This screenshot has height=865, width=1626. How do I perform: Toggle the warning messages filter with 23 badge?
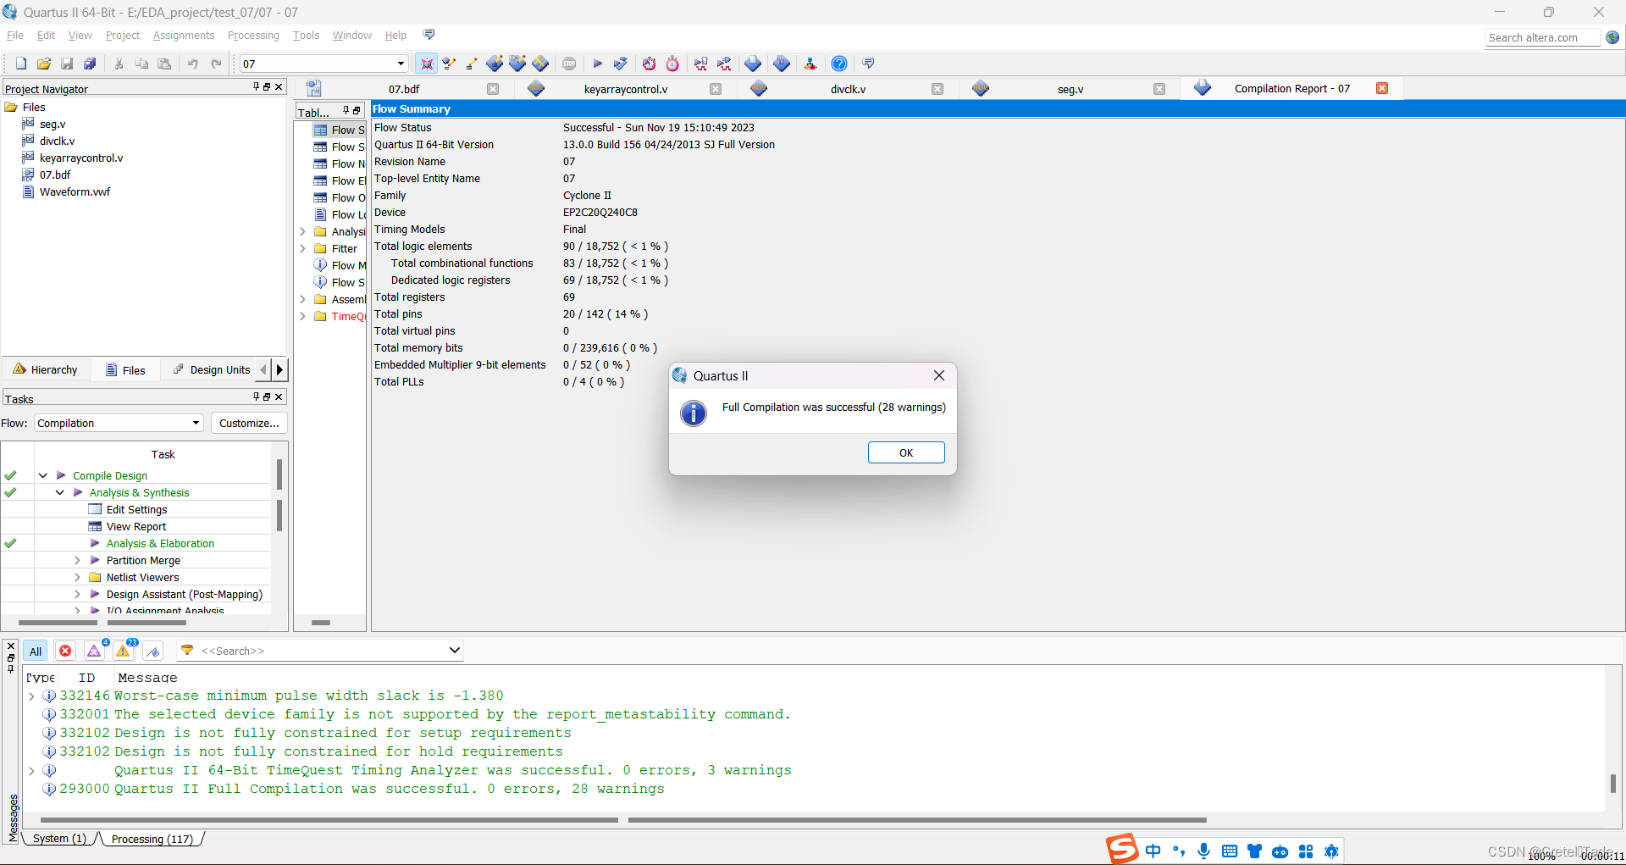point(124,651)
